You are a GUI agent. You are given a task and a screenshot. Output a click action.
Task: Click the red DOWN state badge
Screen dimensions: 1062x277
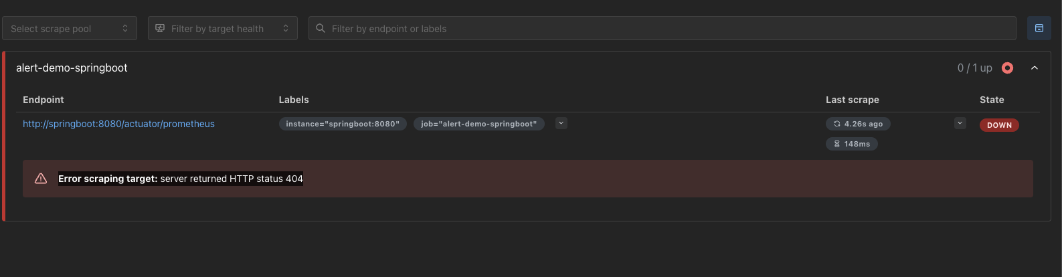pos(999,125)
